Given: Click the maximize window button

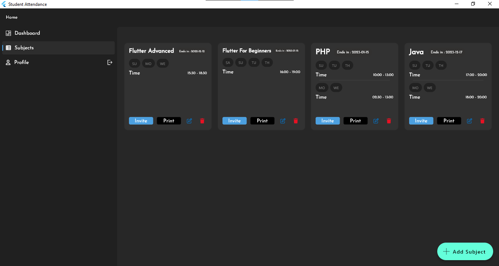Looking at the screenshot, I should (473, 4).
